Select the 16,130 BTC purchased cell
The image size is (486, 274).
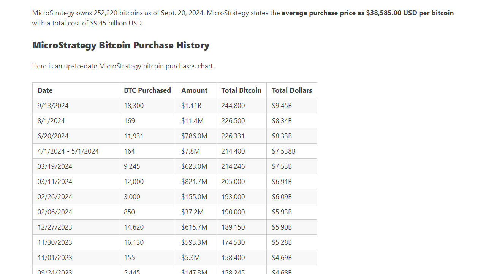pos(147,242)
